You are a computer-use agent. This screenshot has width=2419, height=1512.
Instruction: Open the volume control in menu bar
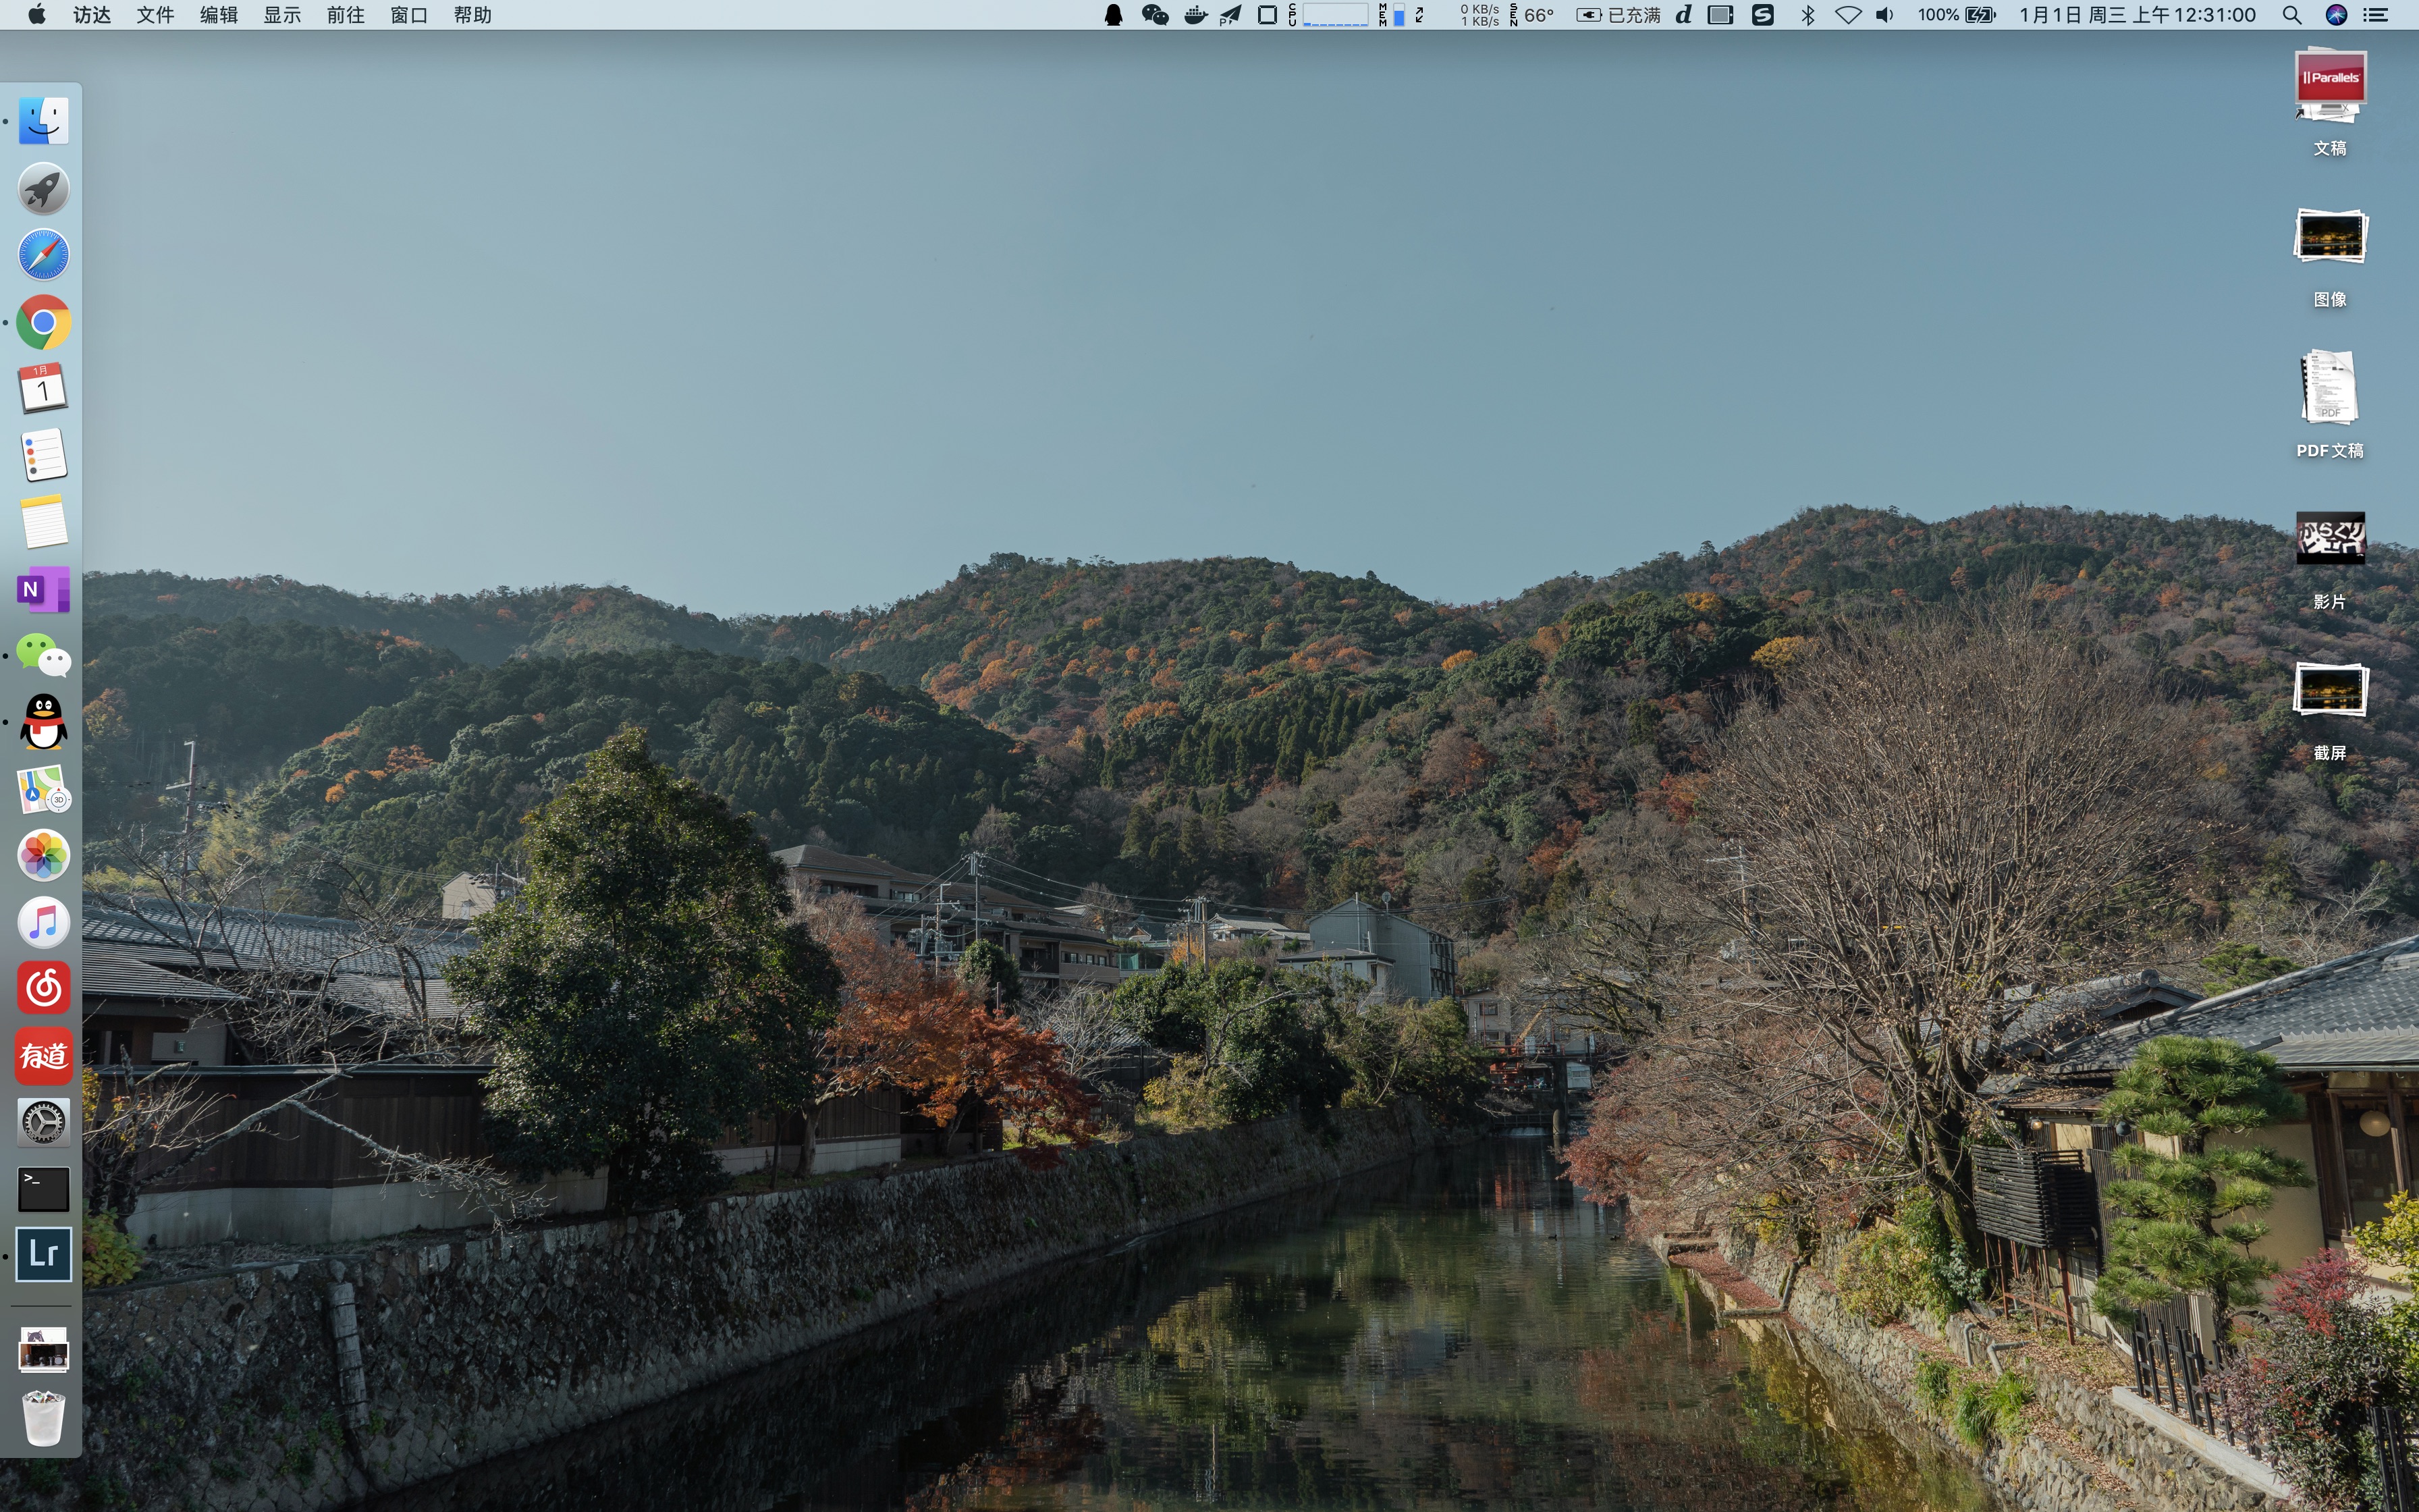1884,15
